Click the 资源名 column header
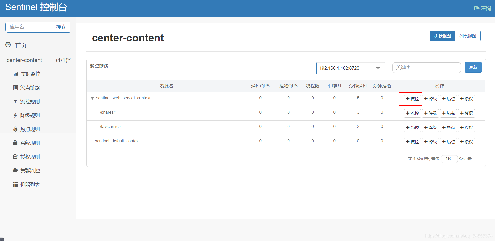The image size is (495, 241). (x=166, y=86)
